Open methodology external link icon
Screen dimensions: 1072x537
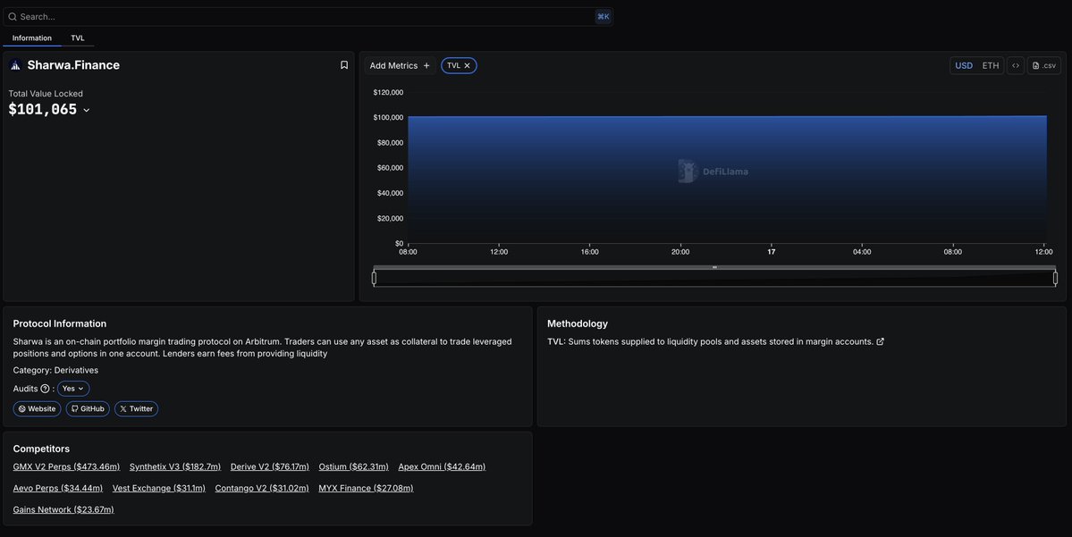coord(880,341)
